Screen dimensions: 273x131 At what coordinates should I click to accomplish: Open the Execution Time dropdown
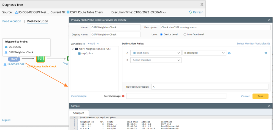[x=164, y=12]
